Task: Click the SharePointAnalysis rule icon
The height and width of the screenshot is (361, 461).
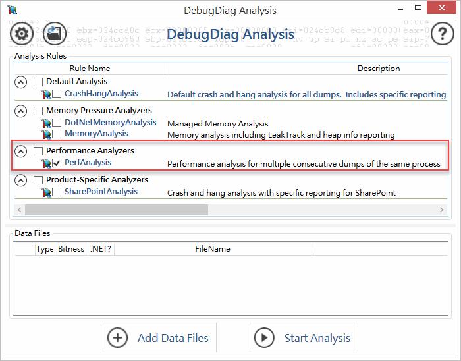Action: tap(45, 192)
